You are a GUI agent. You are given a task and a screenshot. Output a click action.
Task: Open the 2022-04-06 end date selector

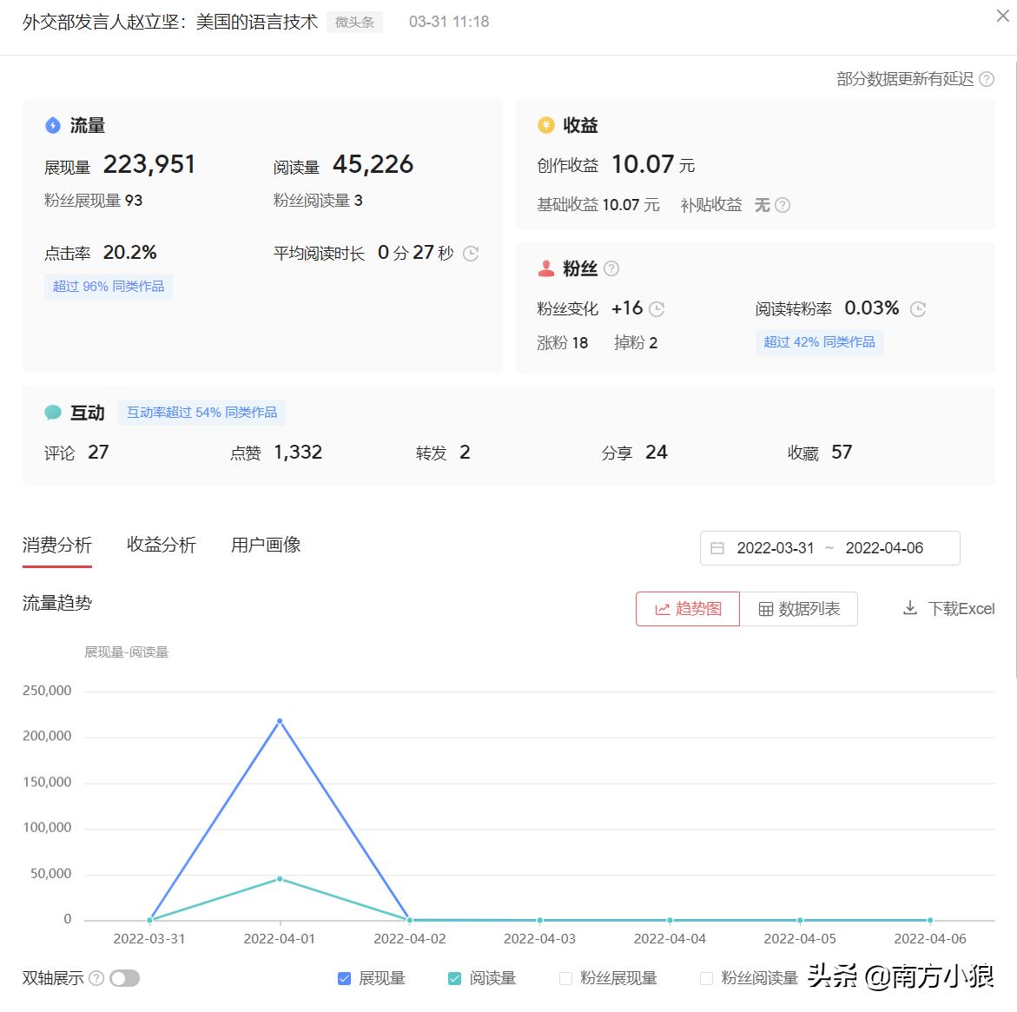(x=885, y=547)
